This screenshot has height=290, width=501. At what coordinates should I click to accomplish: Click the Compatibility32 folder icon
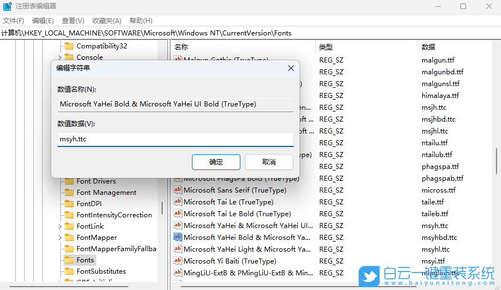(69, 46)
